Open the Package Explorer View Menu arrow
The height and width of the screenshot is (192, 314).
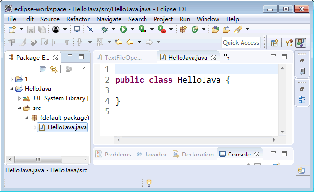pyautogui.click(x=82, y=69)
